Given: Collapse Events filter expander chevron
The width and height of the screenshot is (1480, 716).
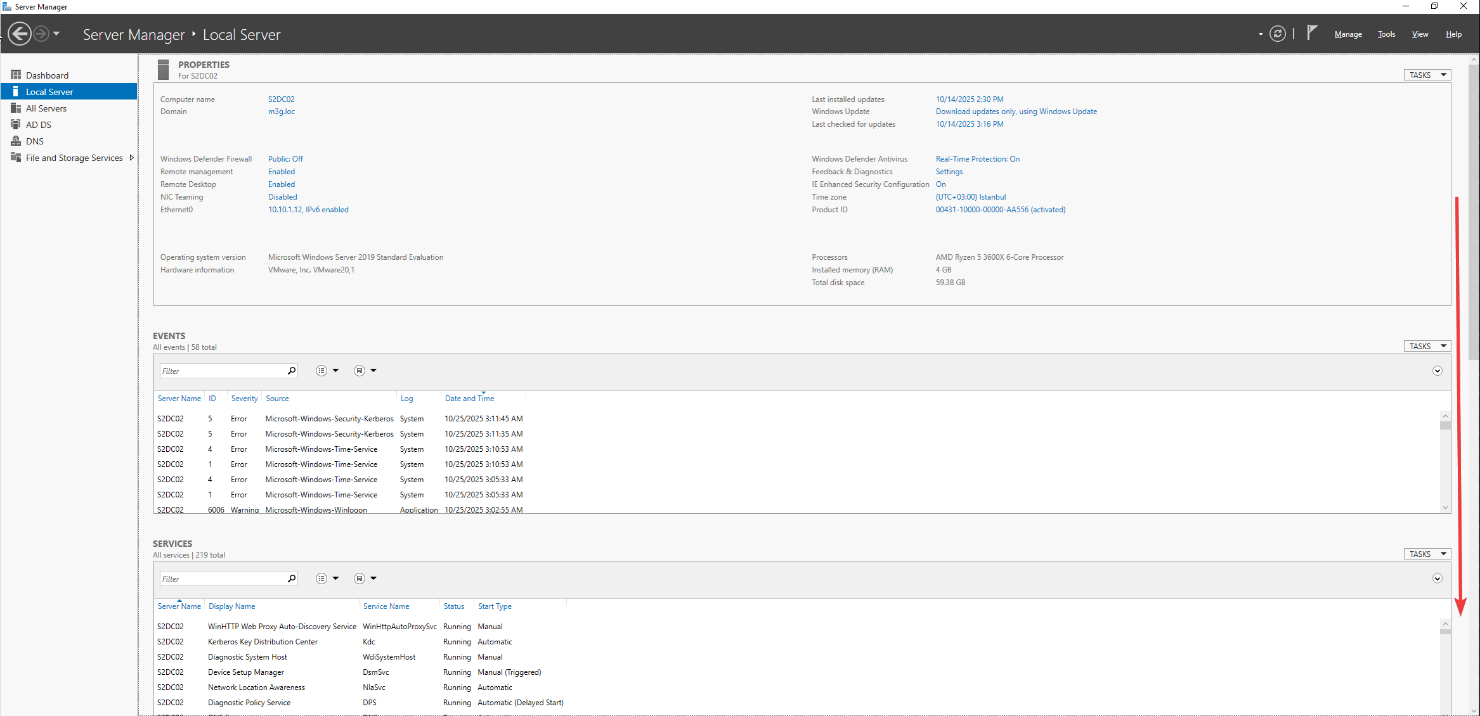Looking at the screenshot, I should tap(1437, 371).
